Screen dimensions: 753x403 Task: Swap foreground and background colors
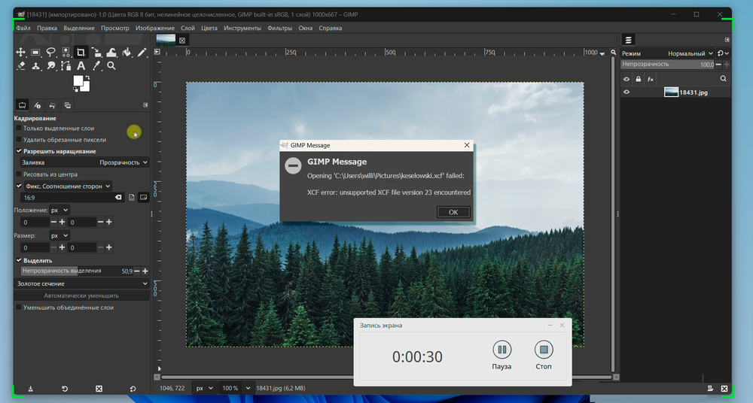(x=87, y=77)
